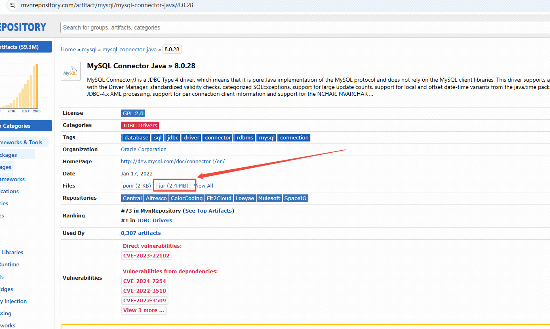Screen dimensions: 550x329
Task: Open the CVE-2024-7254 vulnerability
Action: [145, 281]
